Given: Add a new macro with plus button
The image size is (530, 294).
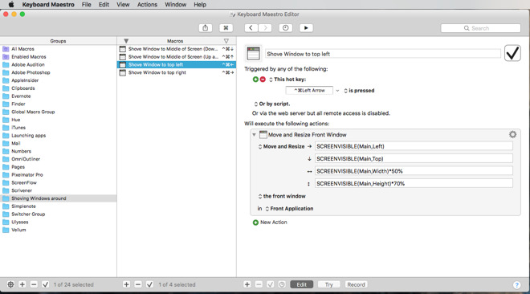Looking at the screenshot, I should (x=126, y=284).
